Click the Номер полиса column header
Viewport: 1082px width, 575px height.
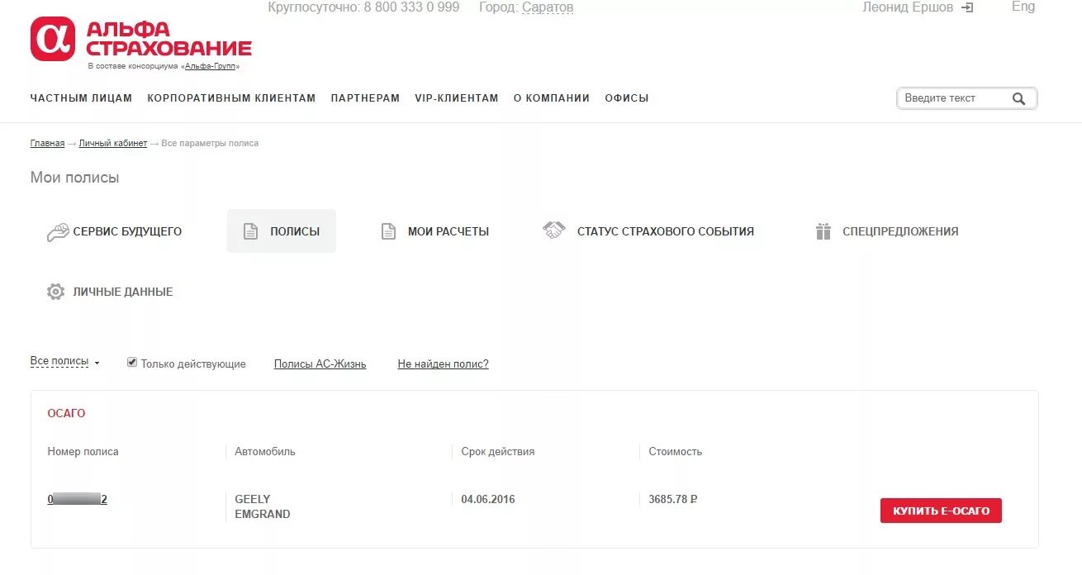tap(83, 452)
